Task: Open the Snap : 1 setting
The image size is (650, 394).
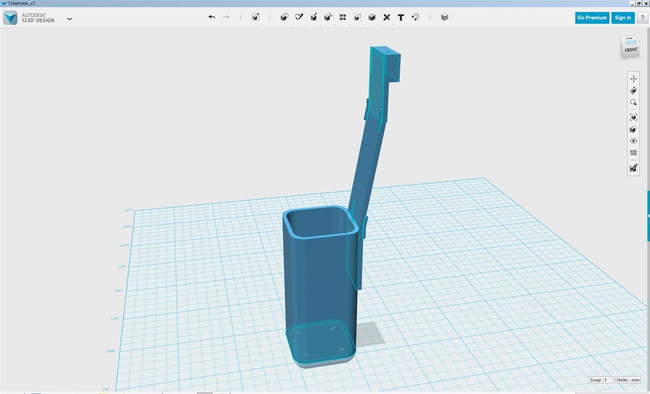Action: pyautogui.click(x=600, y=380)
